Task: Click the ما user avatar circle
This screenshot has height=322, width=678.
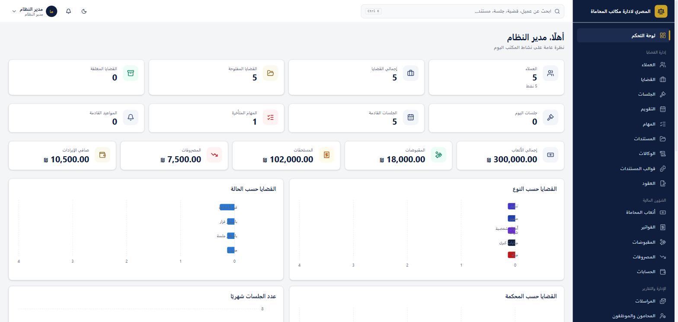Action: pyautogui.click(x=51, y=11)
